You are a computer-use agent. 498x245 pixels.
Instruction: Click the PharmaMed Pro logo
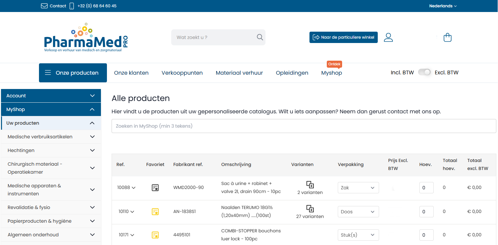[86, 37]
